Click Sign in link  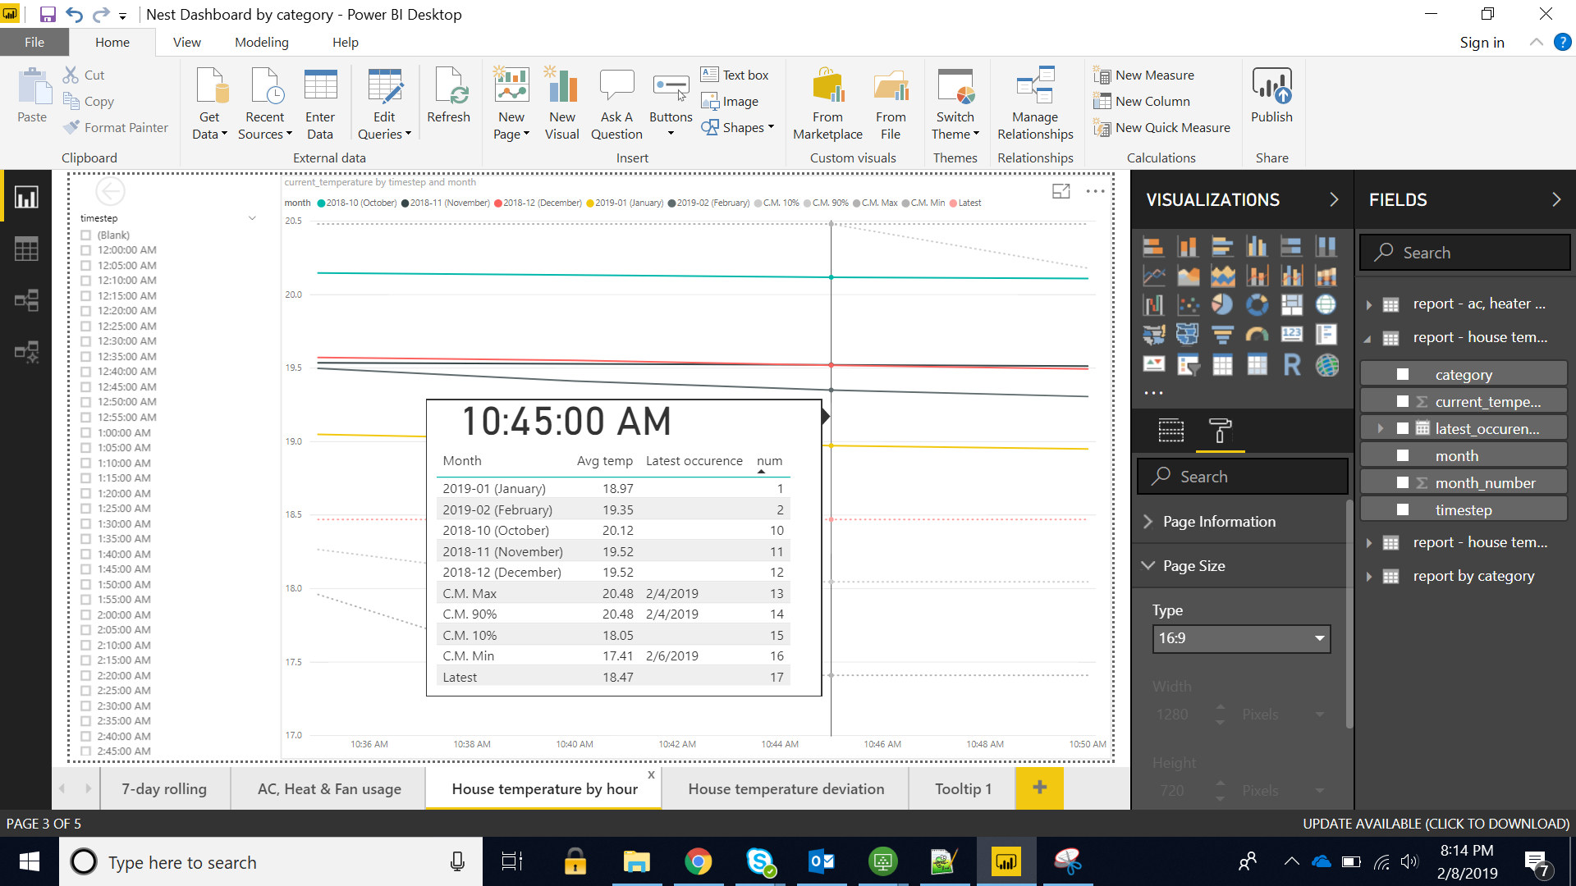[x=1482, y=43]
